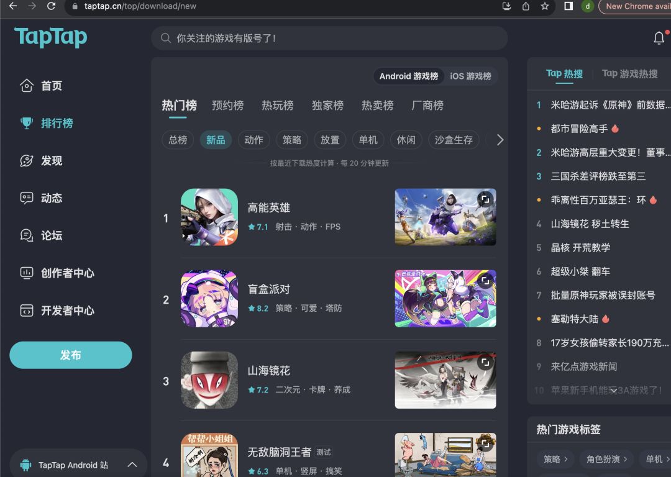Screen dimensions: 671x477
Task: Open the 论坛 forum icon
Action: pyautogui.click(x=27, y=235)
